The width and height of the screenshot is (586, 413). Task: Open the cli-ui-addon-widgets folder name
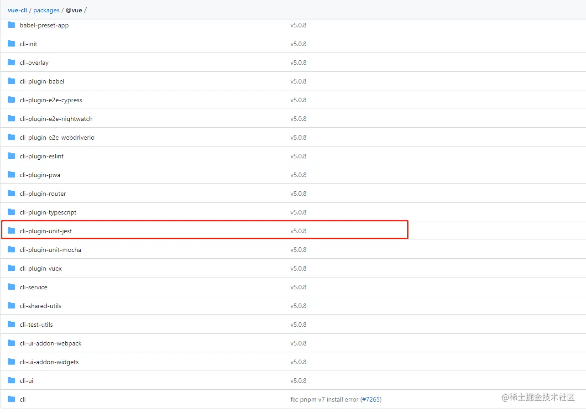point(49,362)
